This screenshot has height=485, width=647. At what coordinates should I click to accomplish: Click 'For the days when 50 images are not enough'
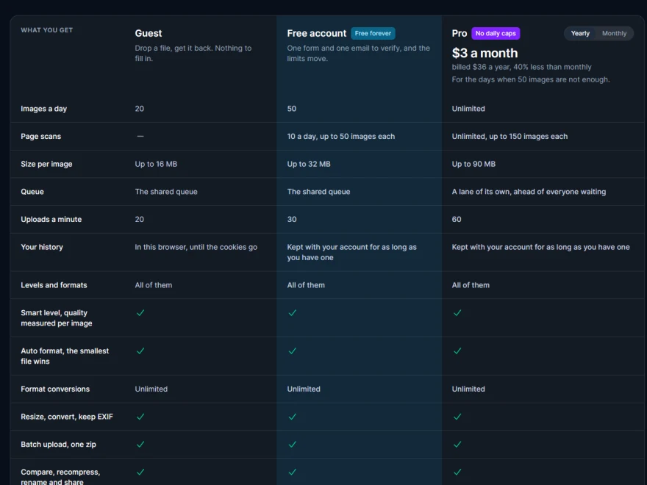[x=531, y=79]
